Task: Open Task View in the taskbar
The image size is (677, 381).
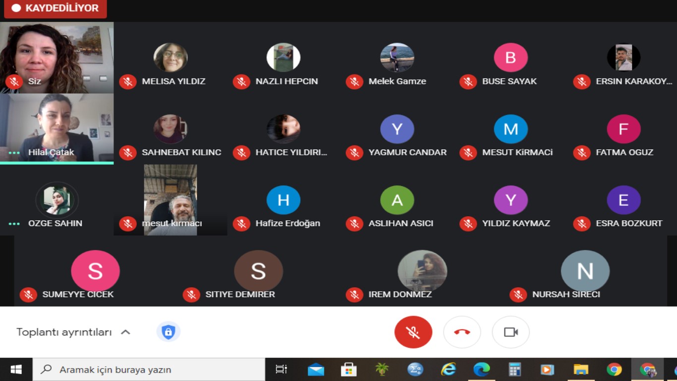Action: (x=281, y=370)
